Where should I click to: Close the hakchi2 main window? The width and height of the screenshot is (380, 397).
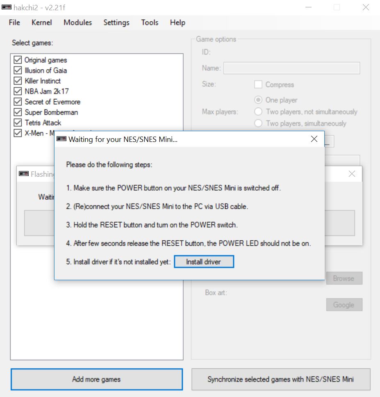point(366,7)
